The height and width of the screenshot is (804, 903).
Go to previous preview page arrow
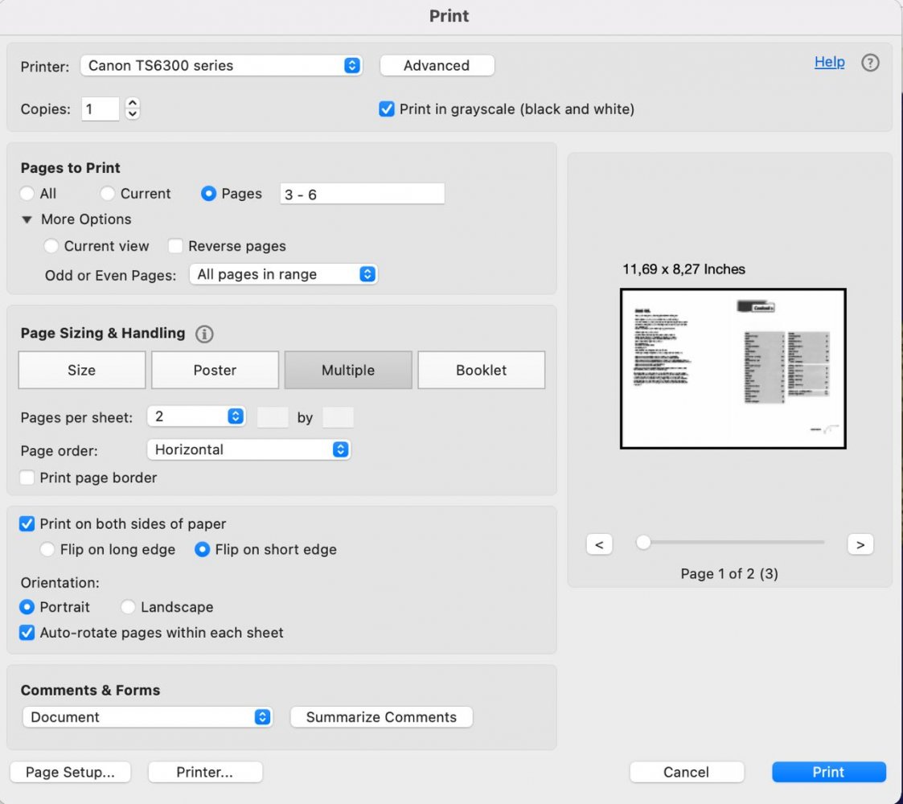pyautogui.click(x=599, y=544)
